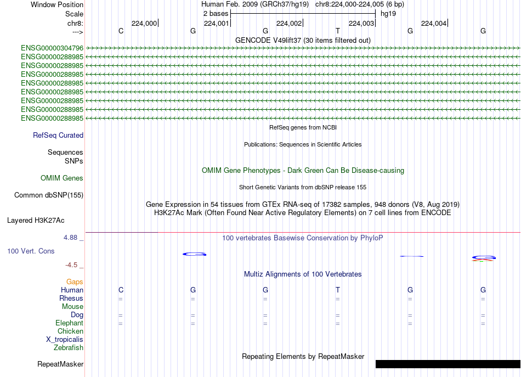Click the chr8:224,000-224,005 (6 bp) position text
521x377 pixels.
[x=360, y=4]
